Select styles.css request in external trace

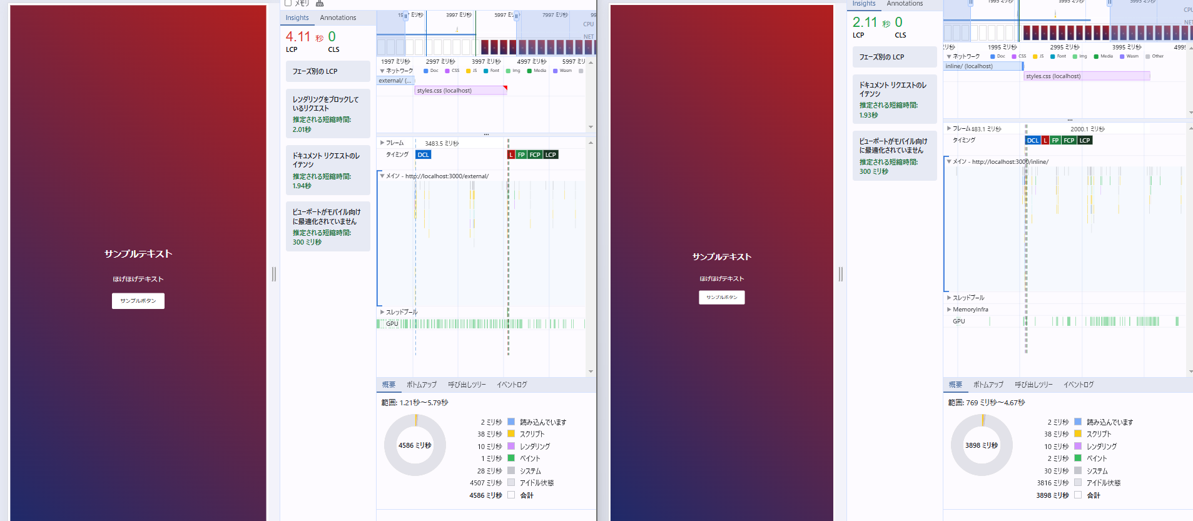(461, 91)
